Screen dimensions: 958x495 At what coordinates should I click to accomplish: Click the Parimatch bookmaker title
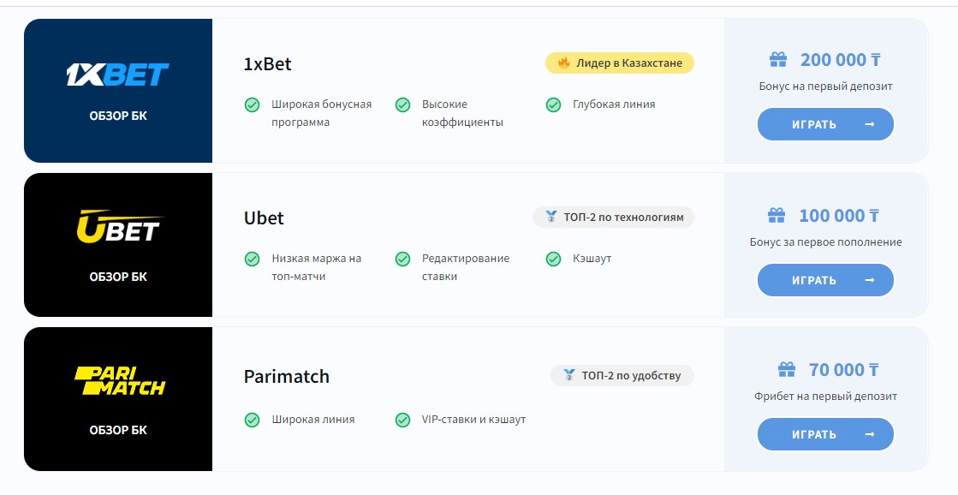point(286,377)
